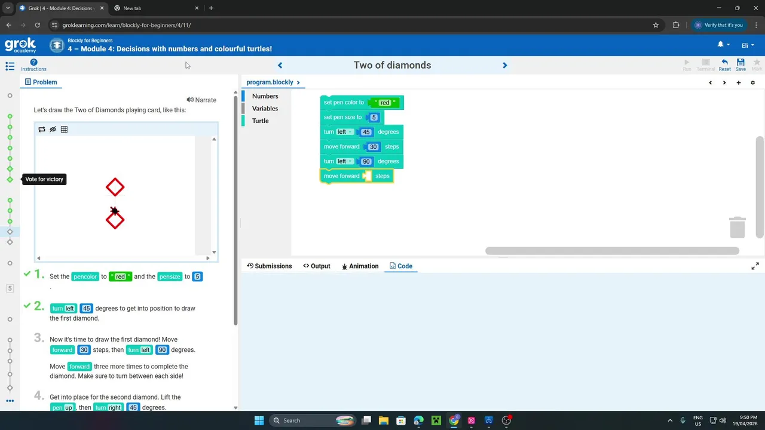The height and width of the screenshot is (430, 765).
Task: Open the Instructions help icon
Action: tap(33, 65)
